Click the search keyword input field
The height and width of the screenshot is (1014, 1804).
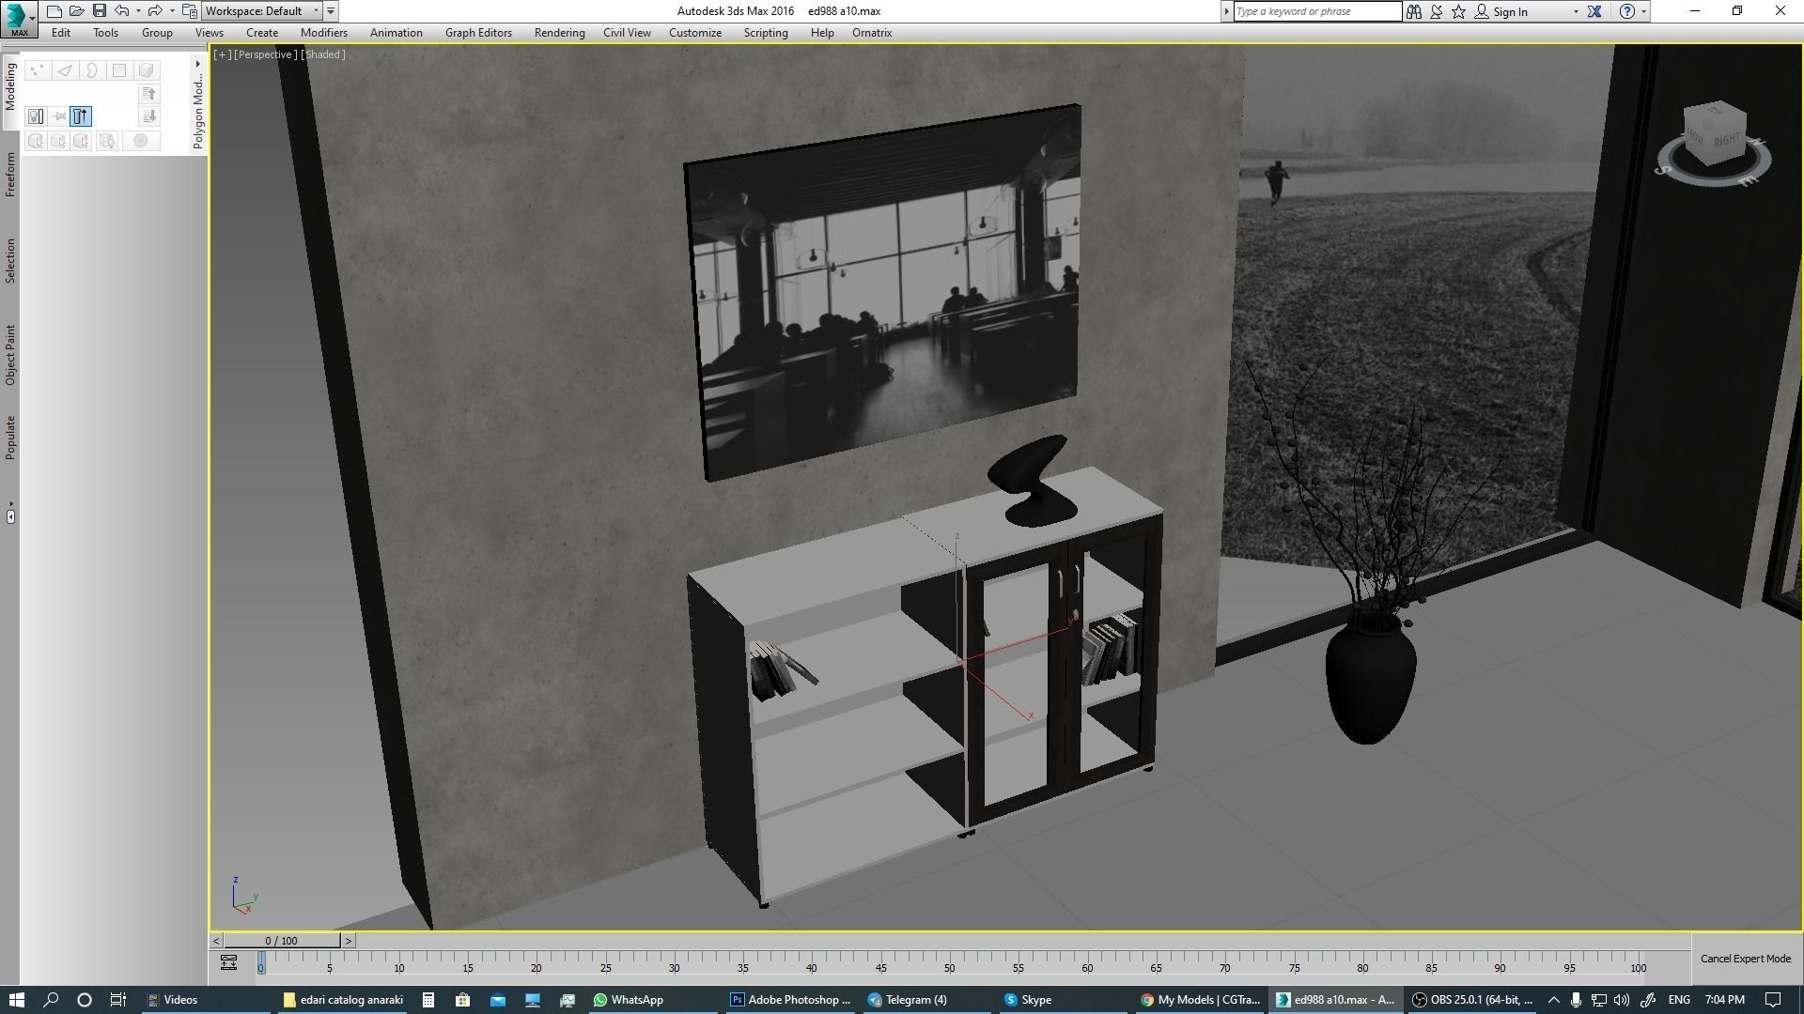coord(1317,11)
